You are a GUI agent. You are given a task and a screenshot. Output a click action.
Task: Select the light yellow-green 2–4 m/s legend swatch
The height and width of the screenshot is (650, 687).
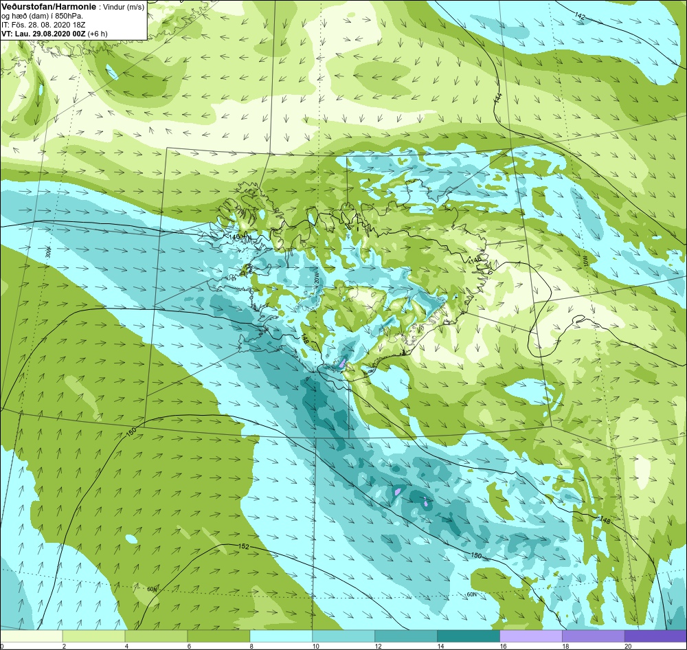click(93, 636)
